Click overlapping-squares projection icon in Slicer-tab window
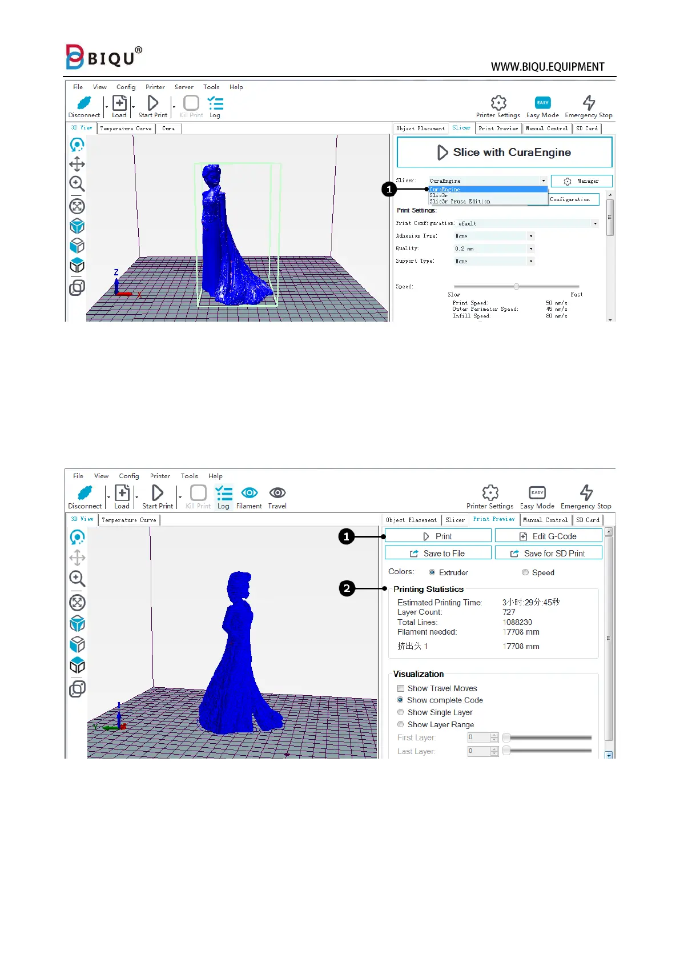The height and width of the screenshot is (962, 680). tap(77, 287)
